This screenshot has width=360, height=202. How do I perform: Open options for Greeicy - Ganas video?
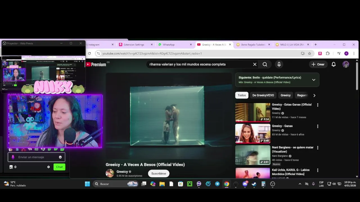(x=318, y=126)
